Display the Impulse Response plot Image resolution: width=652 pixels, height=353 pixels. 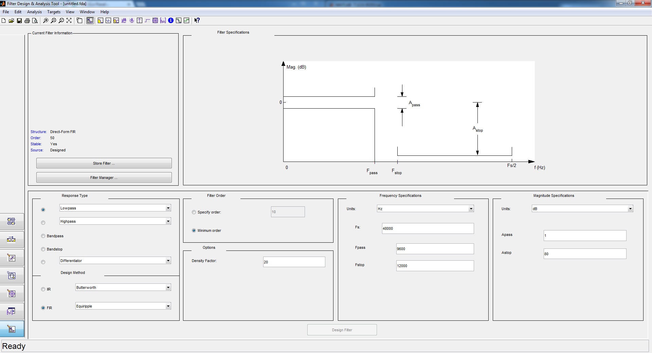tap(140, 21)
